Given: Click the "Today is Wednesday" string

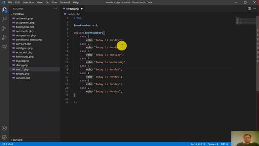Looking at the screenshot, I should coord(110,62).
